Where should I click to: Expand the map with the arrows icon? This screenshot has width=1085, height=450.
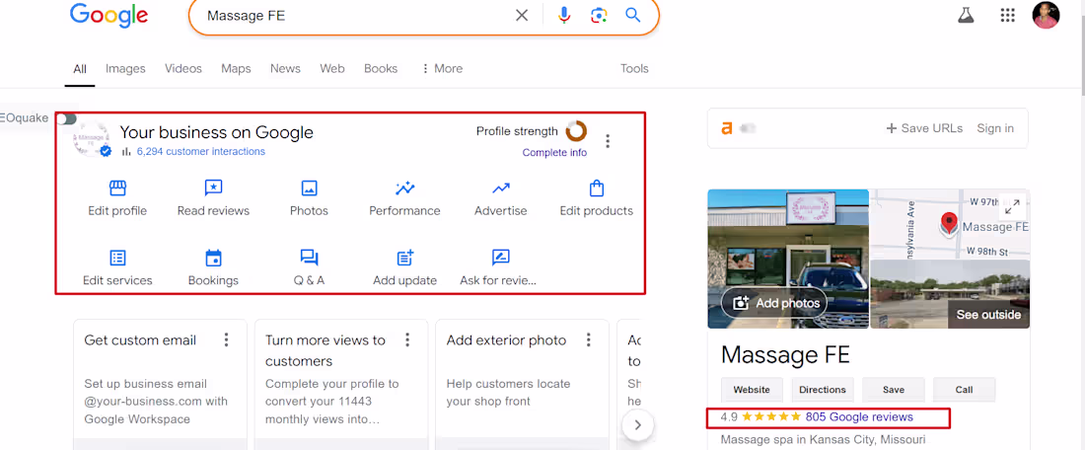pos(1012,206)
